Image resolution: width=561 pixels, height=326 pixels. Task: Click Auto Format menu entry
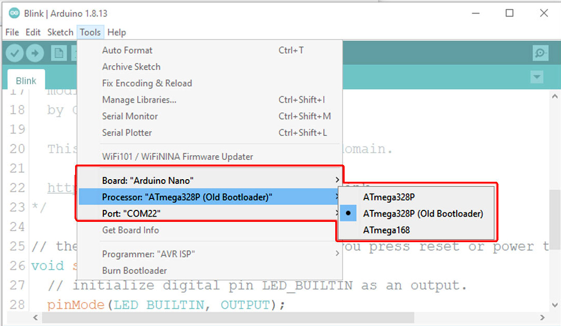coord(127,51)
